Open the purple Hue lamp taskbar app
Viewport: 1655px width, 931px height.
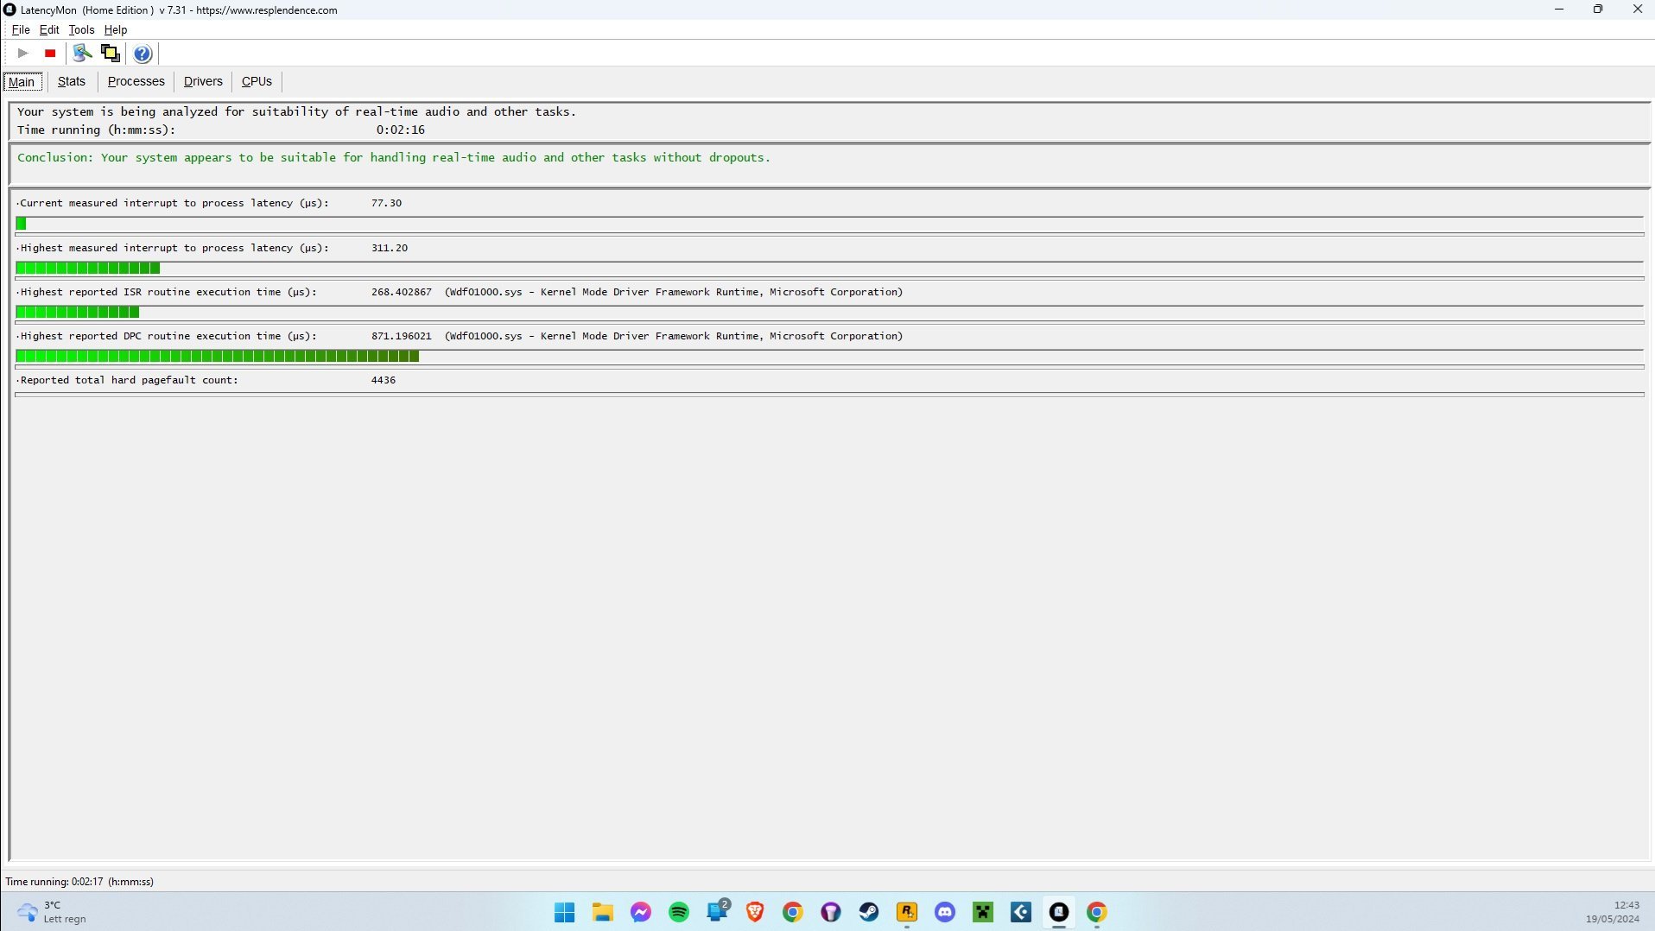(831, 912)
